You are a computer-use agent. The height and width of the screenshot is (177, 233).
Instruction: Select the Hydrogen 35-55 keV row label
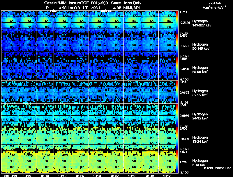(200, 93)
